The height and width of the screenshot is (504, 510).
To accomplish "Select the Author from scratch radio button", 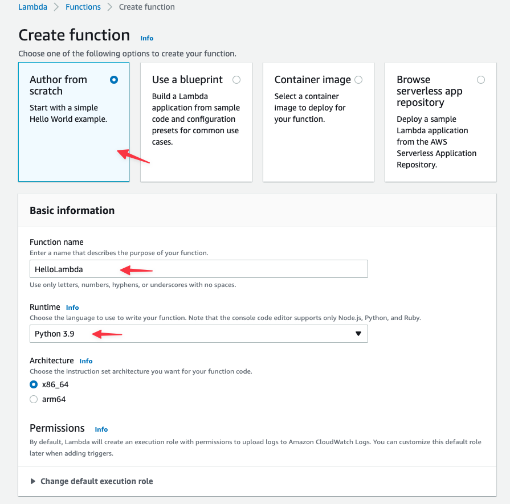I will click(x=114, y=80).
